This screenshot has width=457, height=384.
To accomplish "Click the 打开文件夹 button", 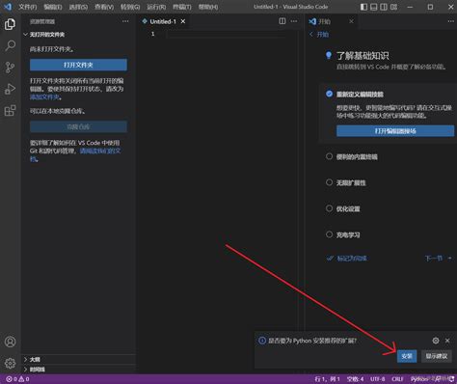I will pyautogui.click(x=78, y=65).
